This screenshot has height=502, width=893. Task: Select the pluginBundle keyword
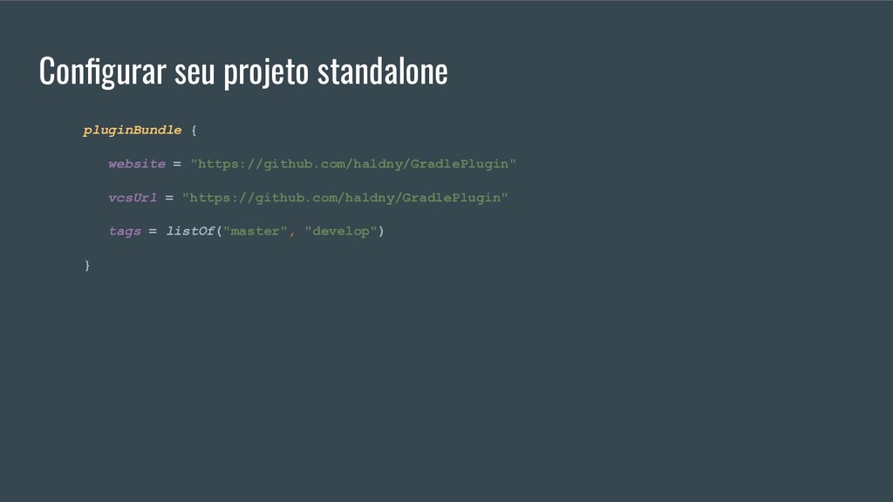tap(133, 131)
